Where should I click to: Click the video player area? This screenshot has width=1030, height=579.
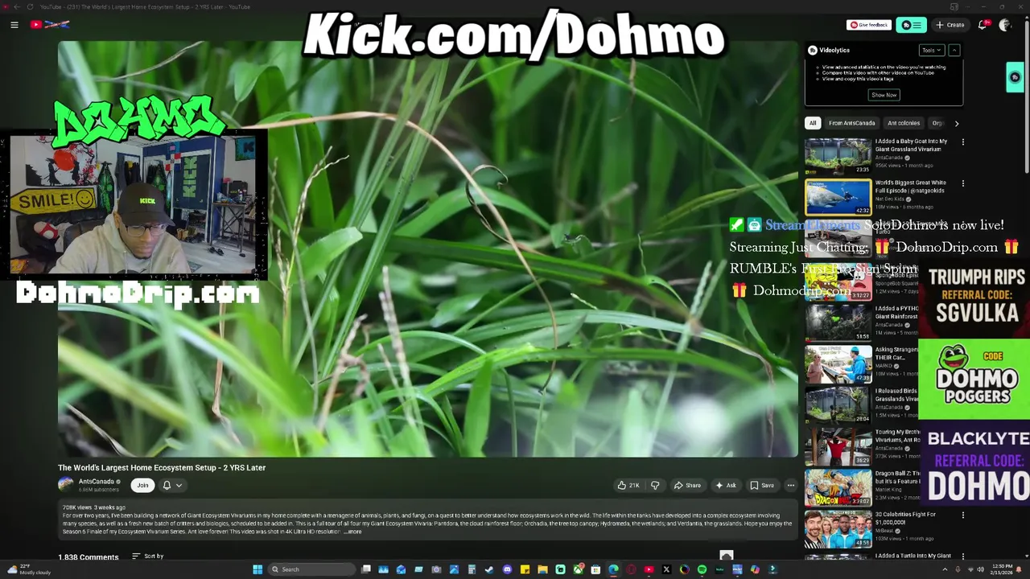pos(428,249)
